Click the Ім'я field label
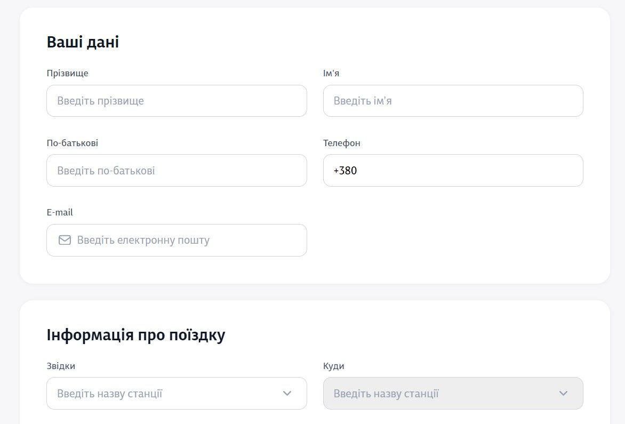 click(x=331, y=73)
